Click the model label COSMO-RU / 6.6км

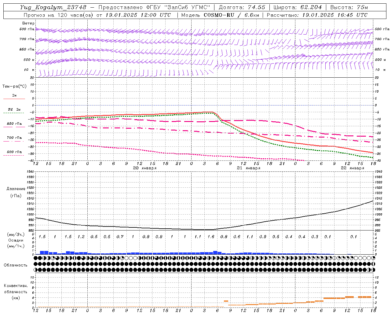point(232,15)
